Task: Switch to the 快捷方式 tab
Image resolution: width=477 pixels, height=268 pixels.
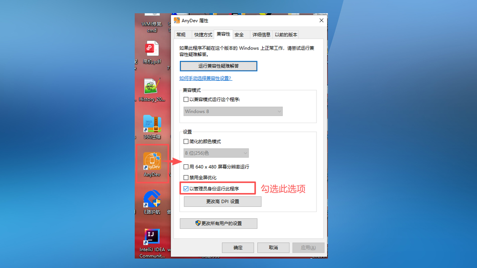Action: coord(203,35)
